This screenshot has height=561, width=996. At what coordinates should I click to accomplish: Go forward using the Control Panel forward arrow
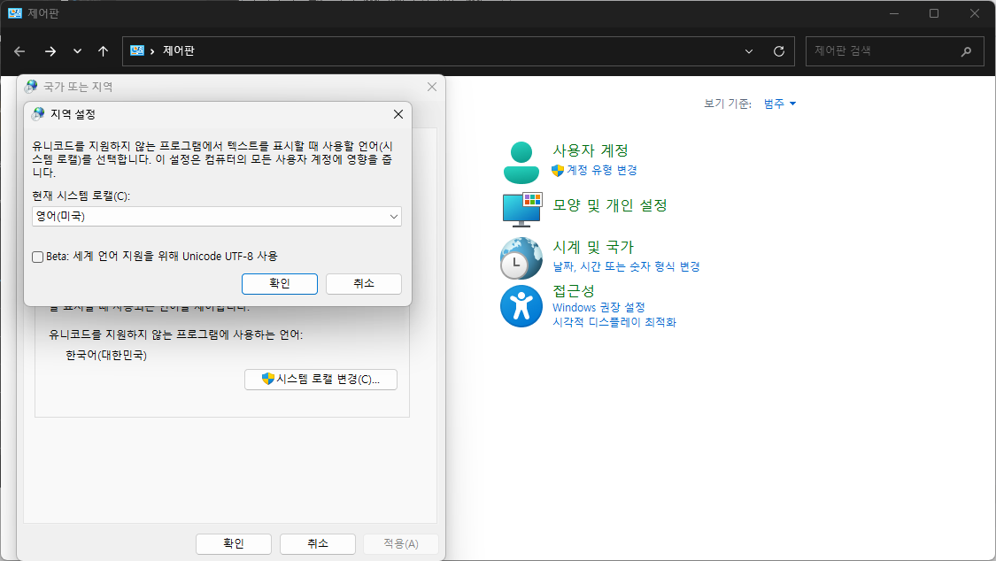[50, 51]
